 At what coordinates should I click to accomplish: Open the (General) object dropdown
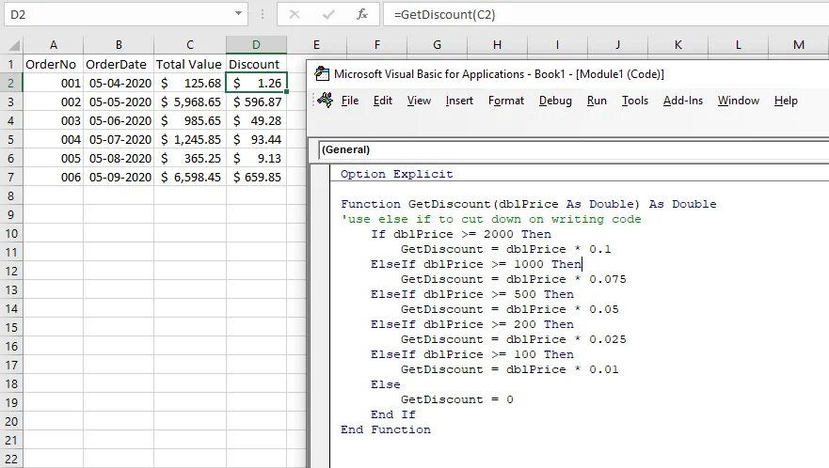point(574,149)
